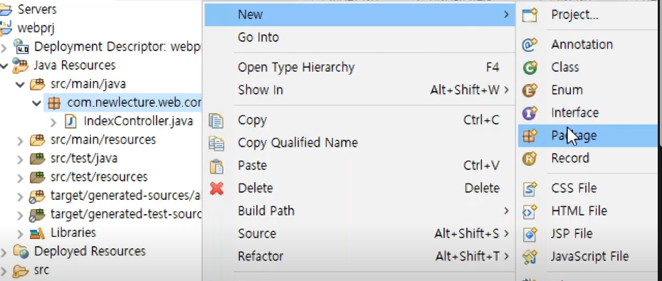The width and height of the screenshot is (662, 281).
Task: Collapse the com.newlecture.web package node
Action: (x=37, y=103)
